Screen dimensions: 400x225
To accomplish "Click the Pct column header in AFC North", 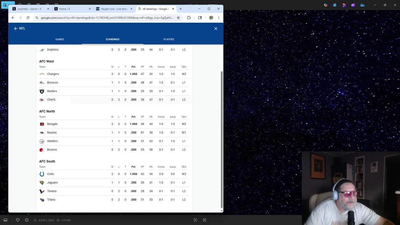I will (x=133, y=117).
